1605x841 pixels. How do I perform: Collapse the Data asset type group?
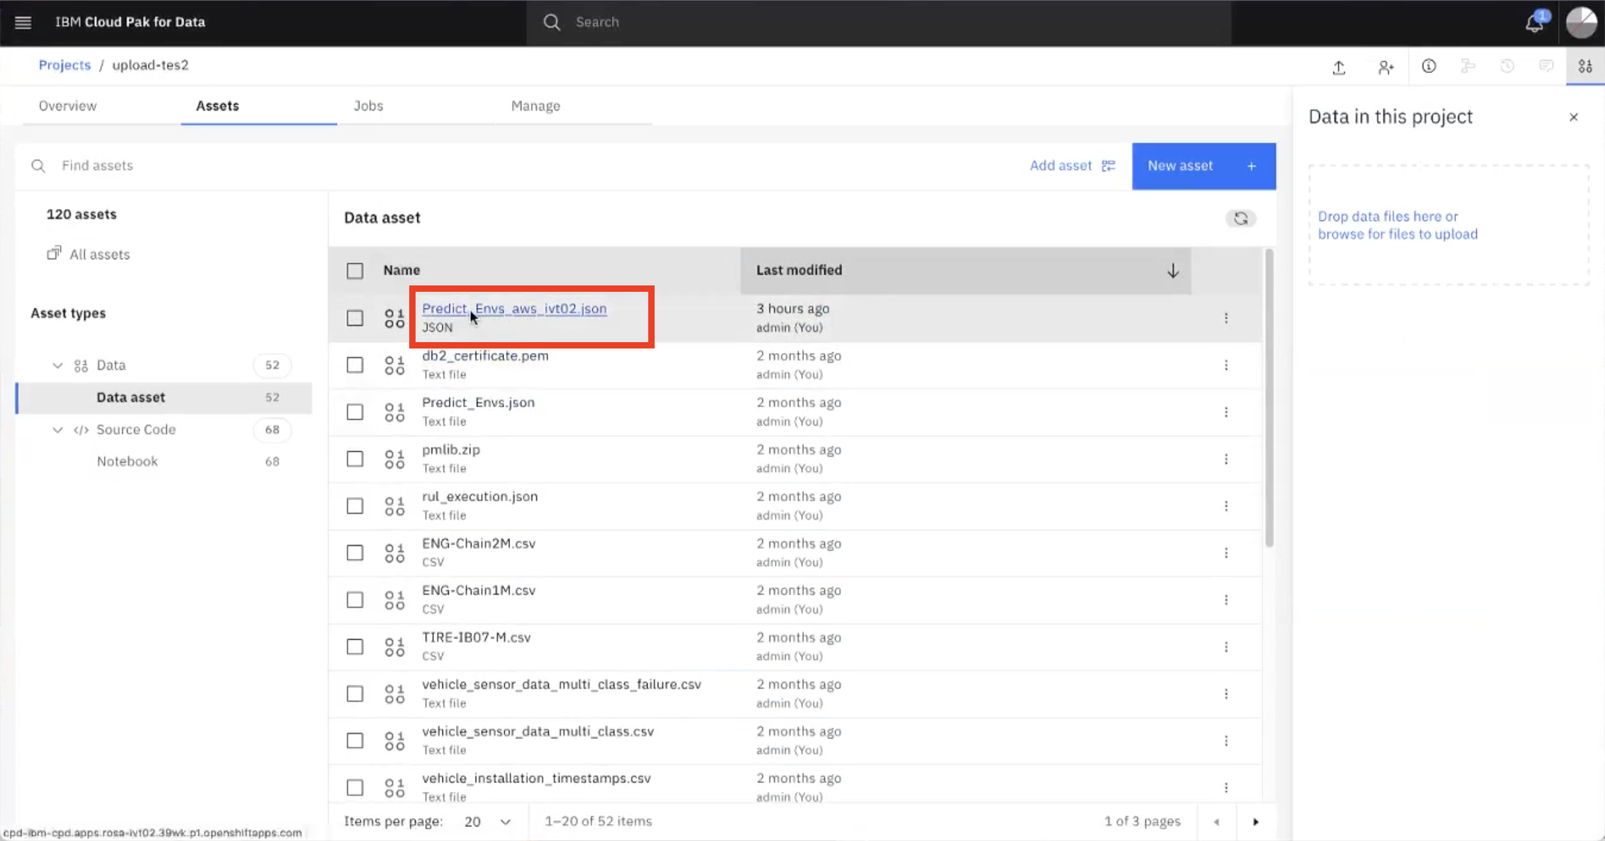57,366
